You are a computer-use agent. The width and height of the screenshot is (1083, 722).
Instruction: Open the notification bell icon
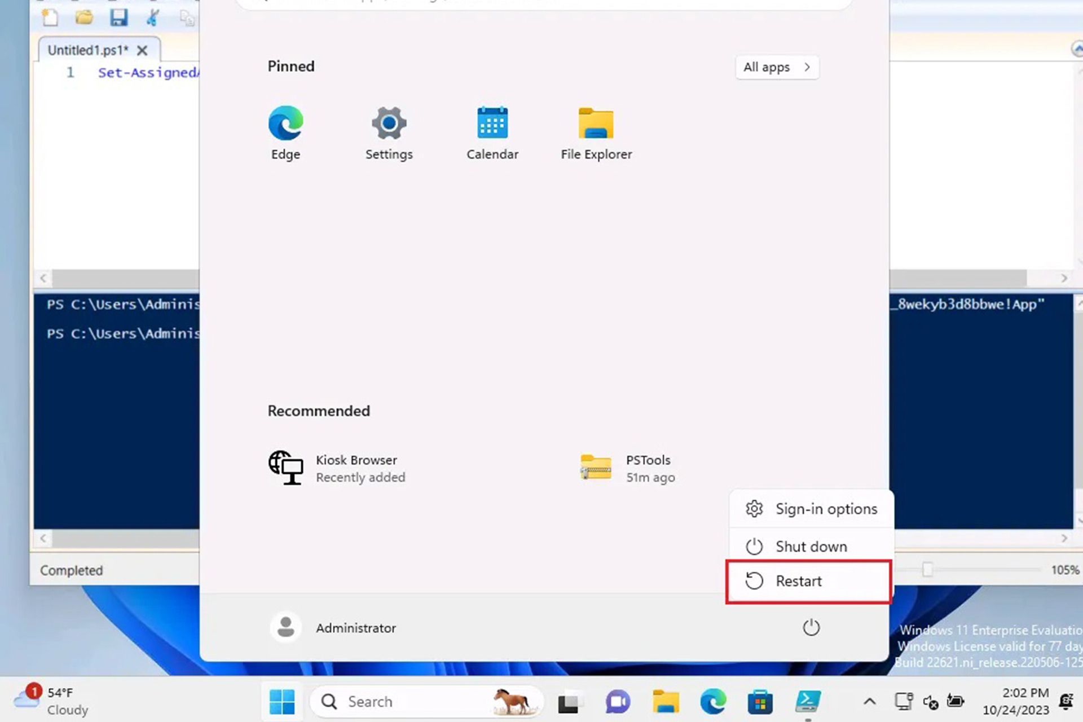1066,701
